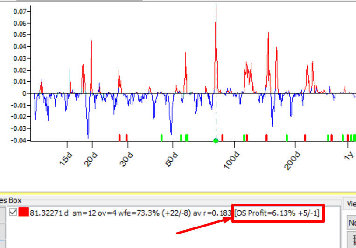
Task: Select the 50d tick label
Action: 170,159
